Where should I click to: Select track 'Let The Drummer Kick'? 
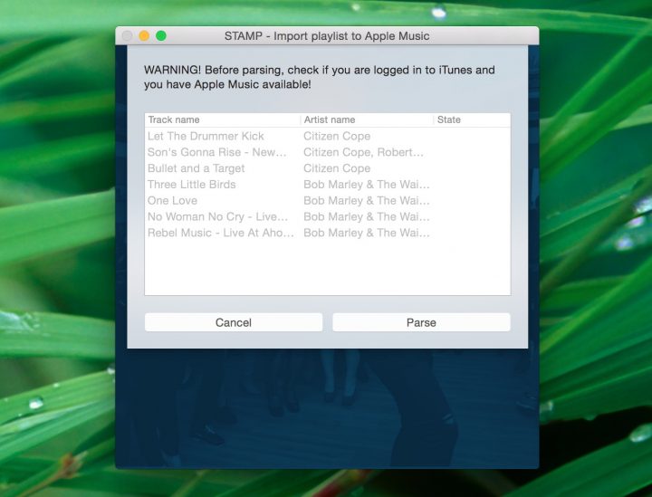206,137
